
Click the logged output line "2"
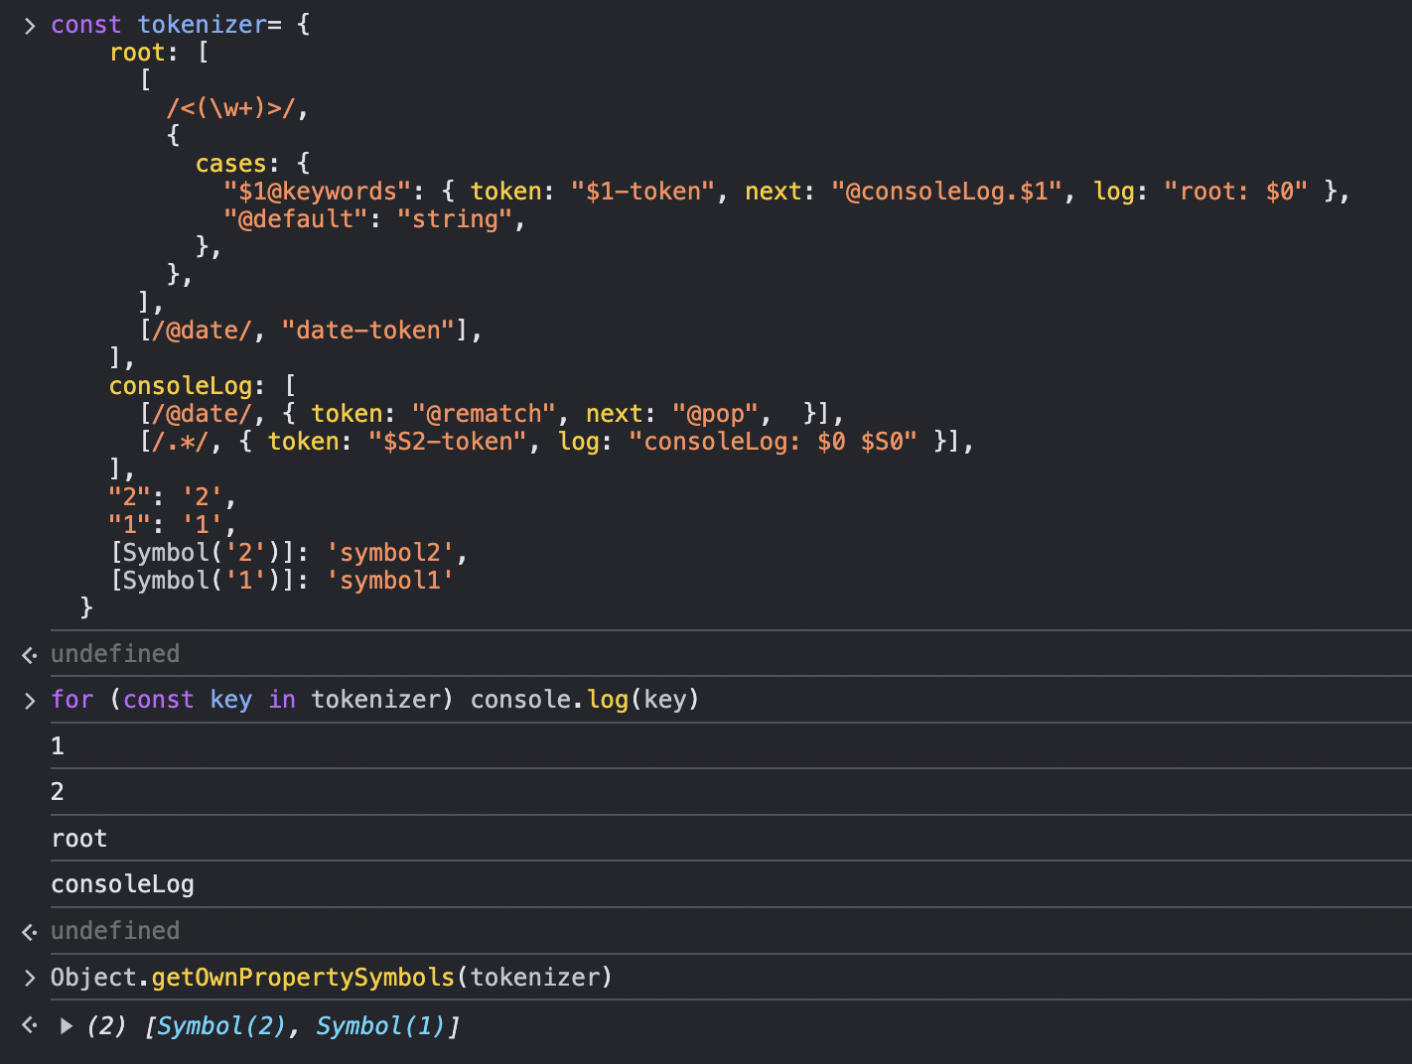coord(58,792)
